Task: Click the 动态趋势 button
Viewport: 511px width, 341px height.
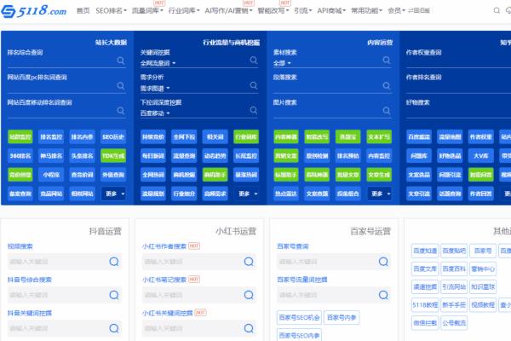Action: click(215, 156)
